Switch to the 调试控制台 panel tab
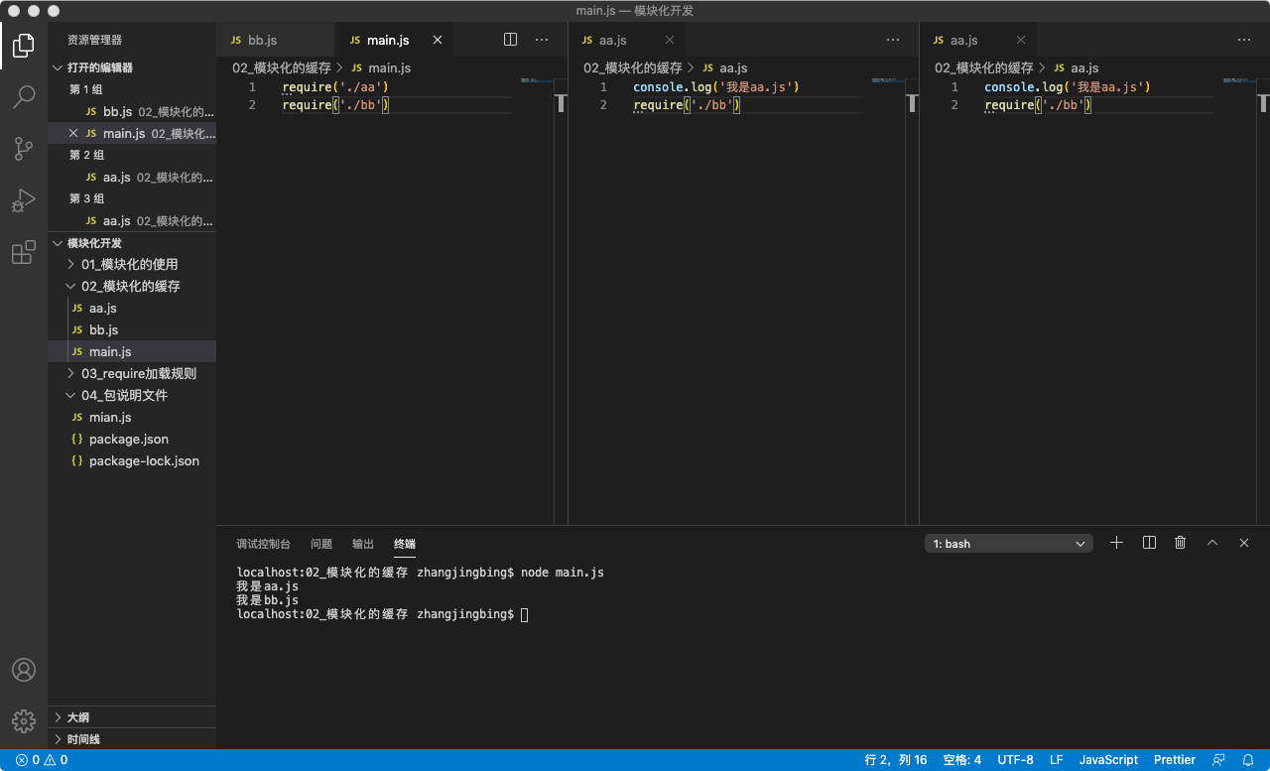The width and height of the screenshot is (1270, 771). (263, 544)
